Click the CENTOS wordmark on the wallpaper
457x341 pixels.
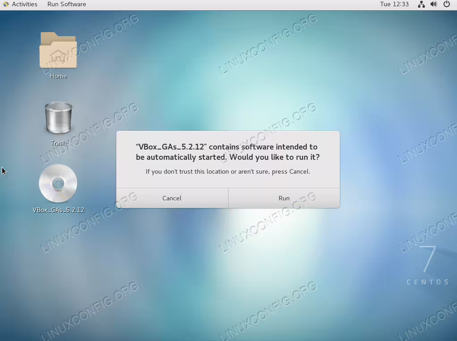pos(427,282)
